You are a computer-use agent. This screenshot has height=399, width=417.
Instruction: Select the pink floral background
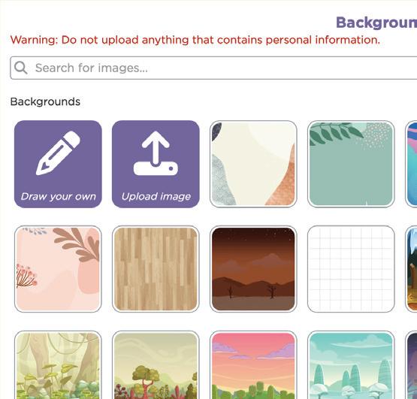pyautogui.click(x=58, y=269)
